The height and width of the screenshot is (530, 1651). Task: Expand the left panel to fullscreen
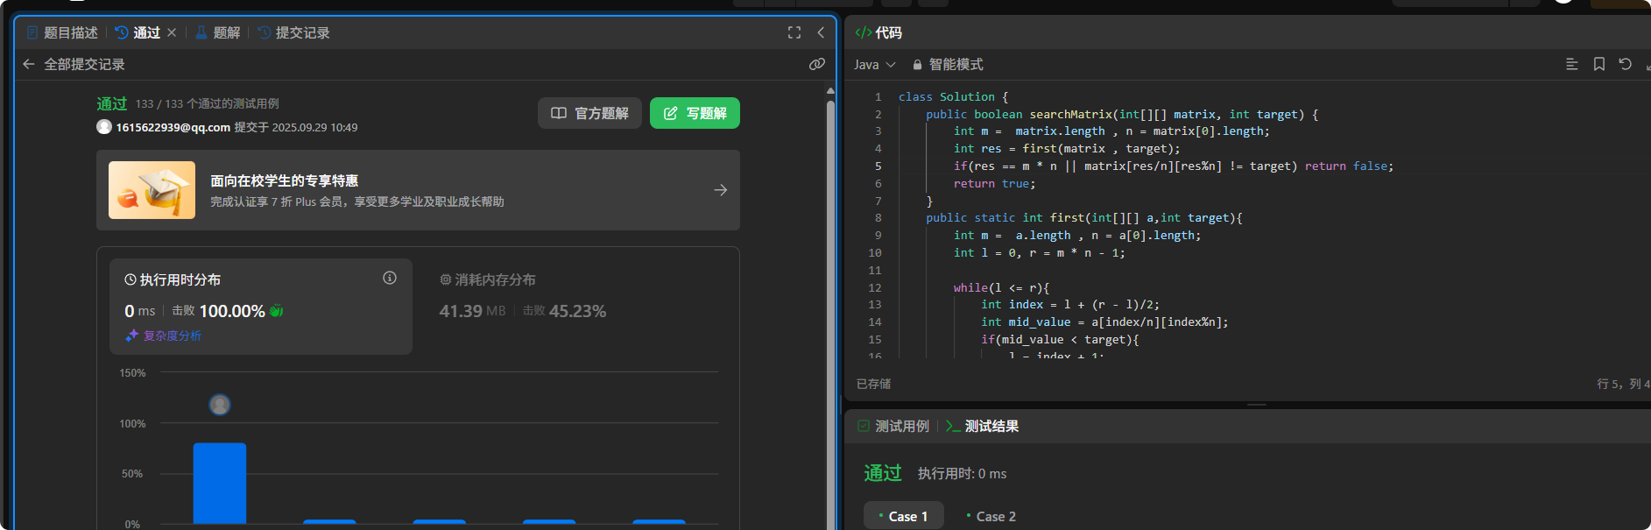pos(794,32)
